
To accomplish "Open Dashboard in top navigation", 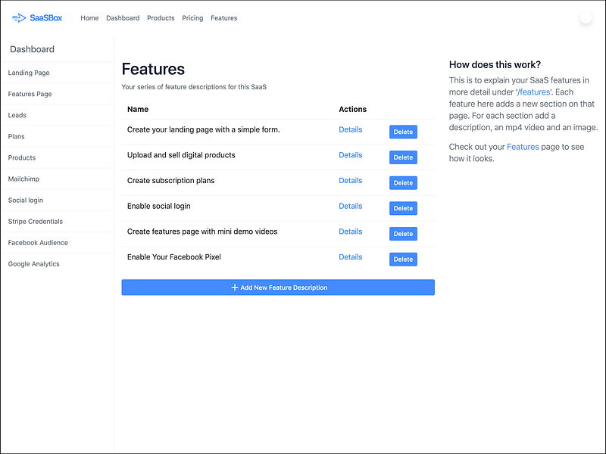I will 123,18.
